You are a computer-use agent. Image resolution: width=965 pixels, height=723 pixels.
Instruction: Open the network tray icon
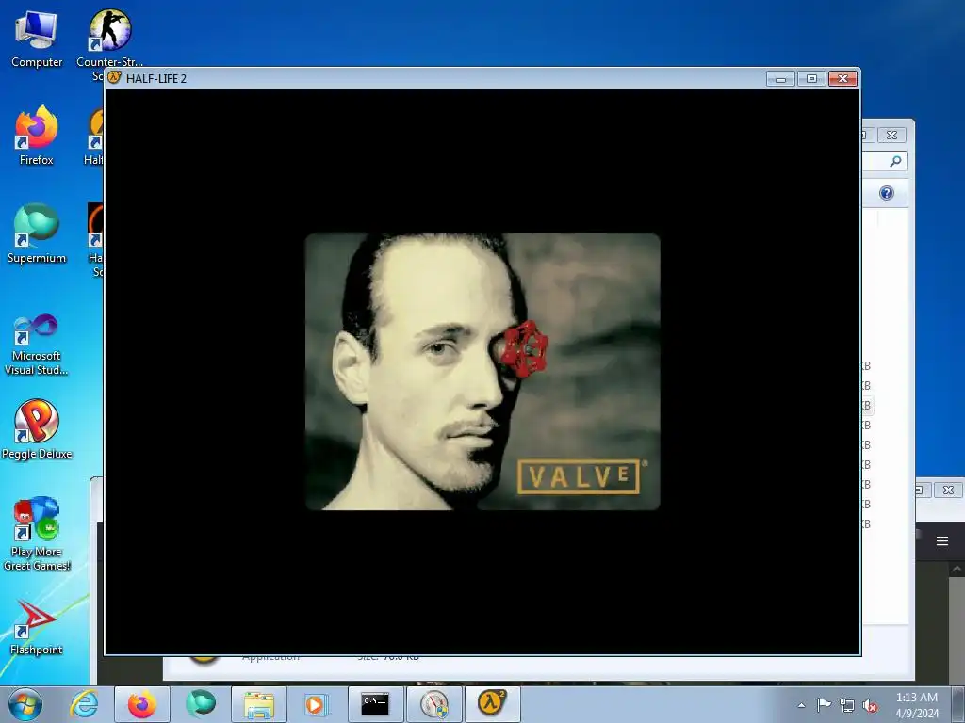(x=847, y=706)
